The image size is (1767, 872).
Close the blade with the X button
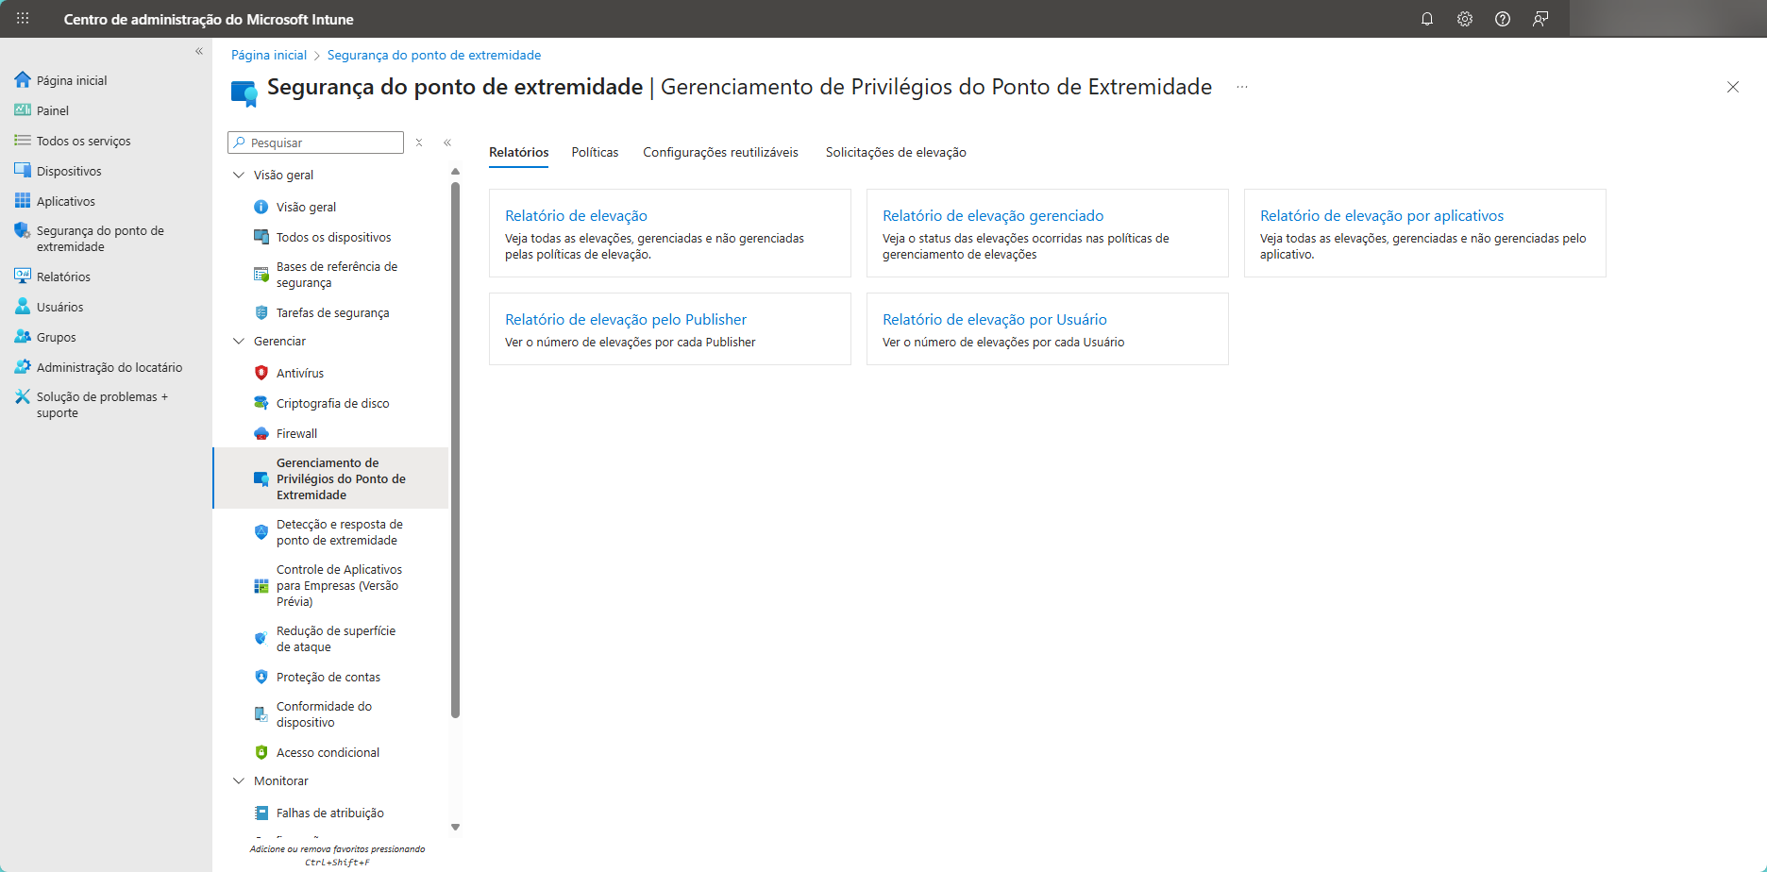(1733, 87)
